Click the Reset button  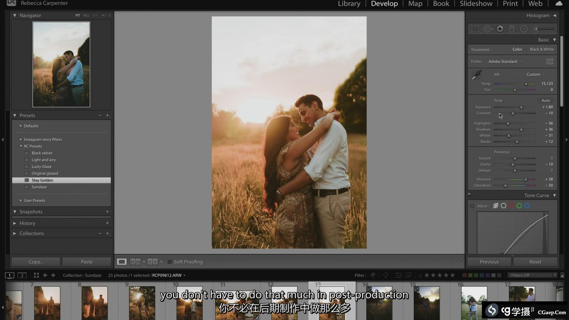[535, 262]
